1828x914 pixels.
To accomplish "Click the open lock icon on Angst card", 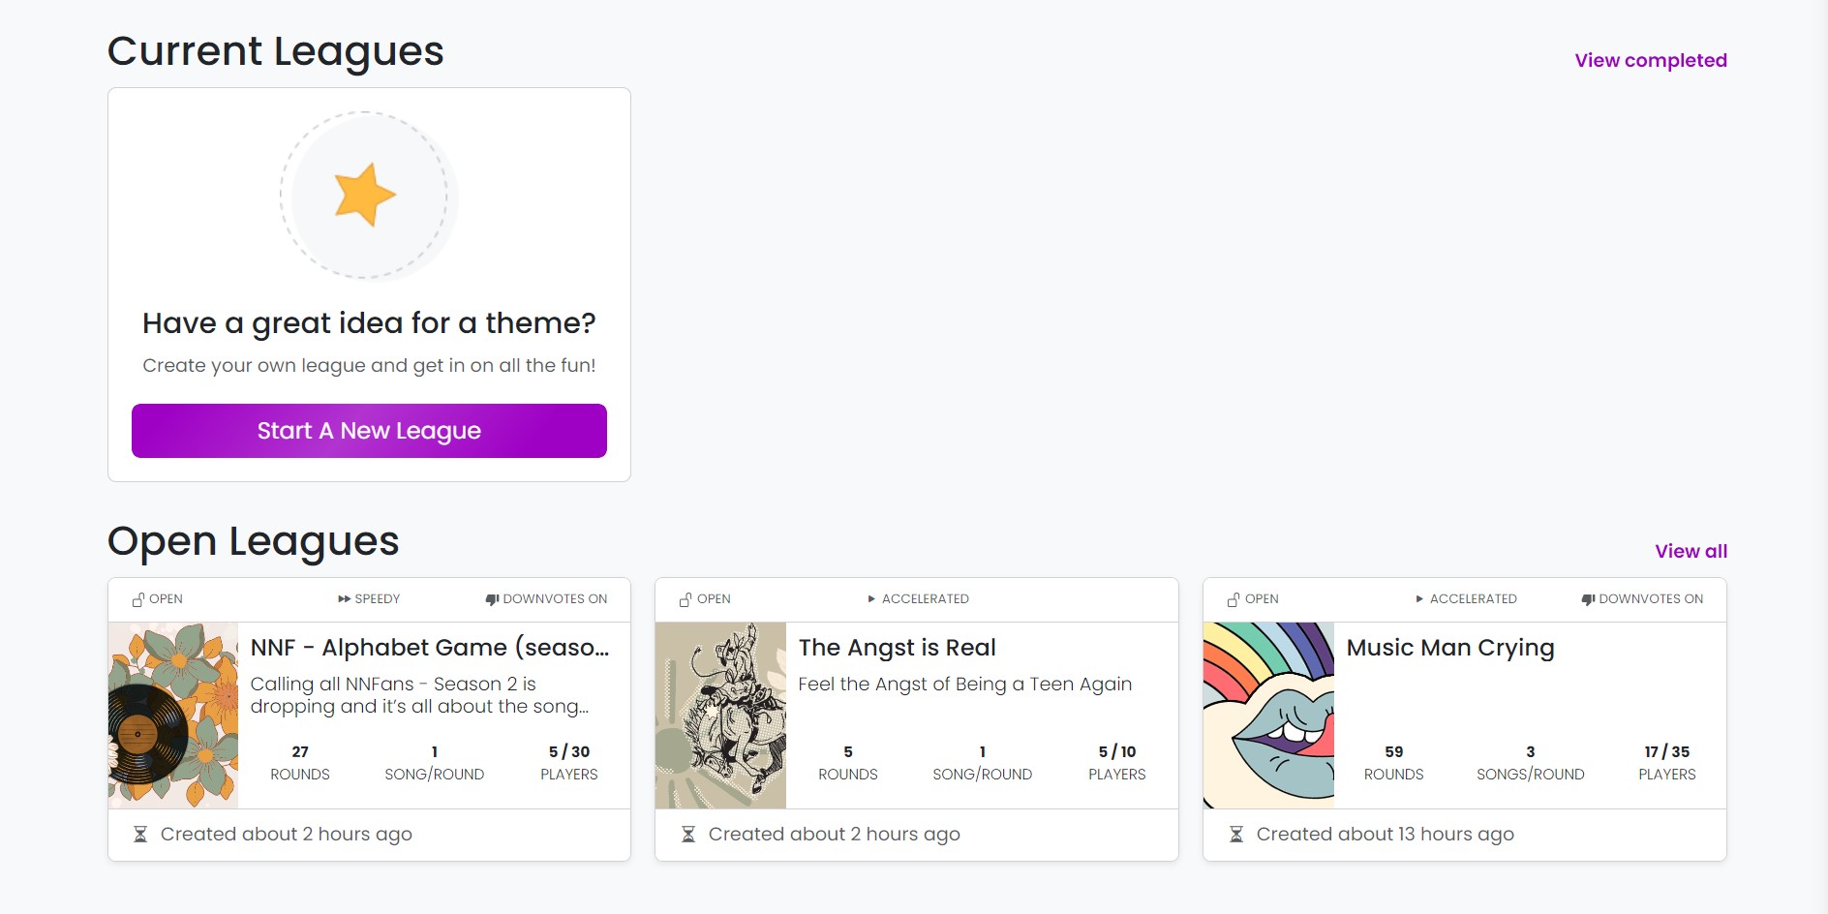I will [685, 599].
